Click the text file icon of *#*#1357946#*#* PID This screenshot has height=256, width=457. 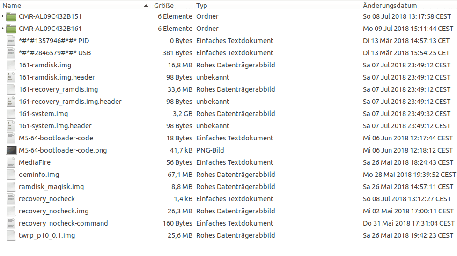11,41
